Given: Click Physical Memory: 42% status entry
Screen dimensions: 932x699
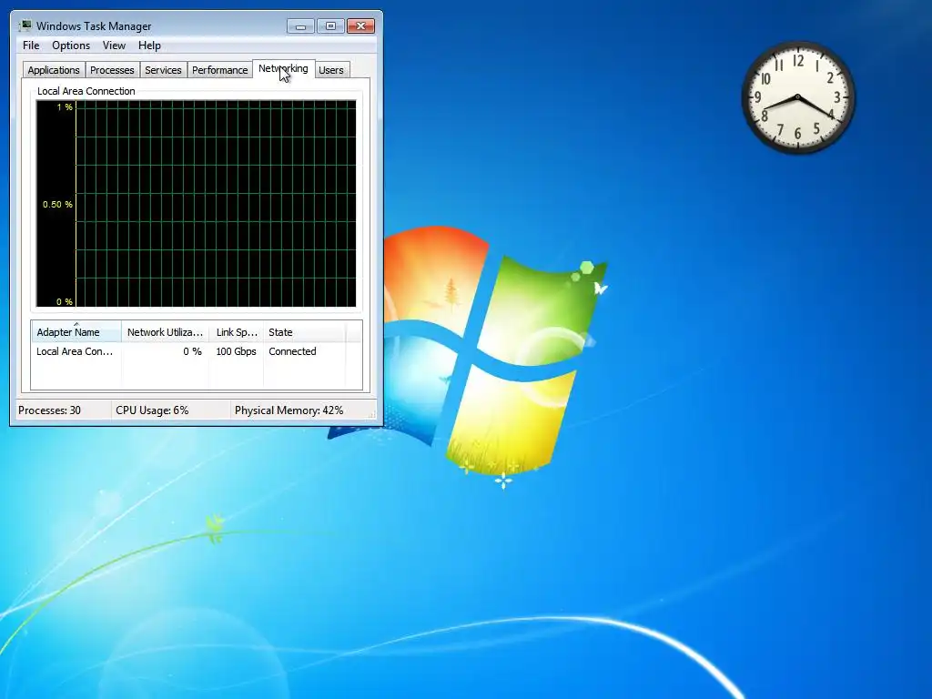Looking at the screenshot, I should pos(289,410).
